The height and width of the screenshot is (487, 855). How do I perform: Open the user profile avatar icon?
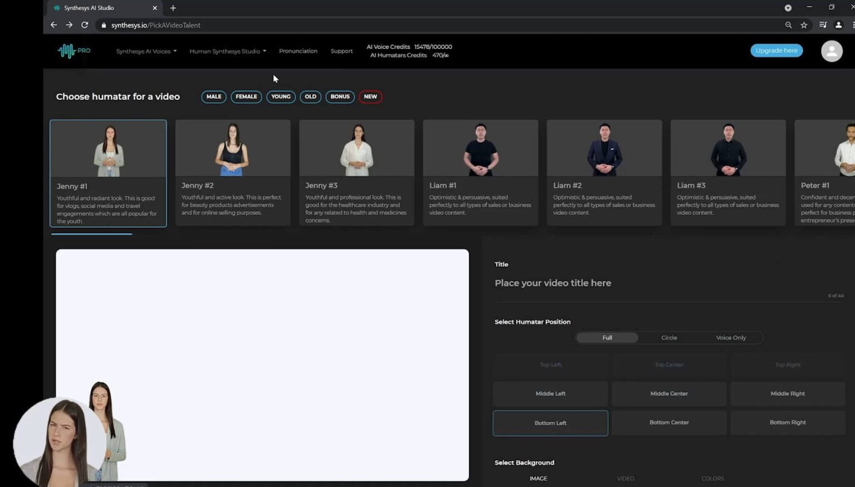pos(831,51)
